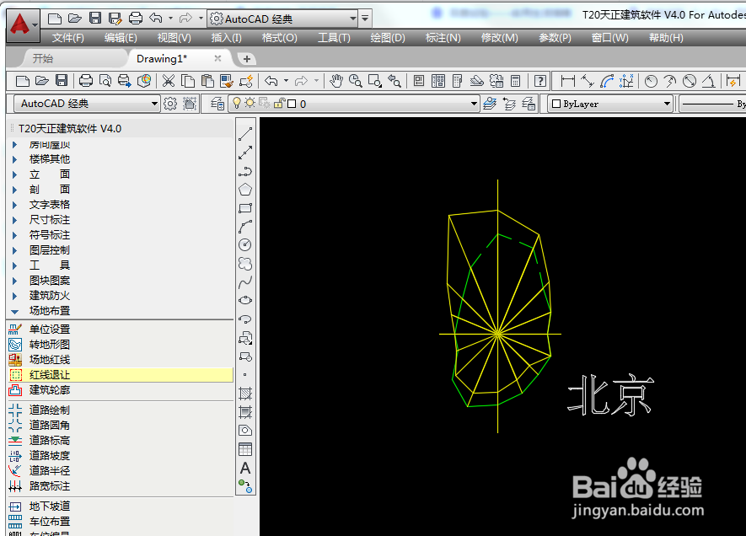Open the 绘图(D) menu
Screen dimensions: 746x536
[x=387, y=38]
